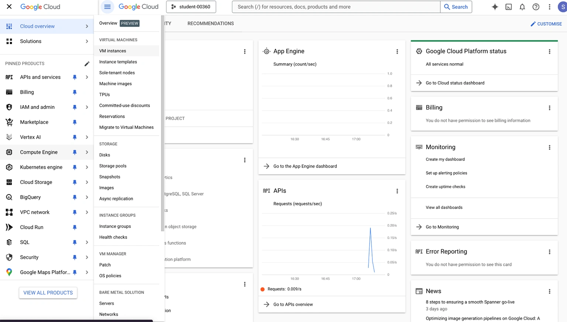Image resolution: width=567 pixels, height=322 pixels.
Task: Open News card three-dot menu
Action: (550, 291)
